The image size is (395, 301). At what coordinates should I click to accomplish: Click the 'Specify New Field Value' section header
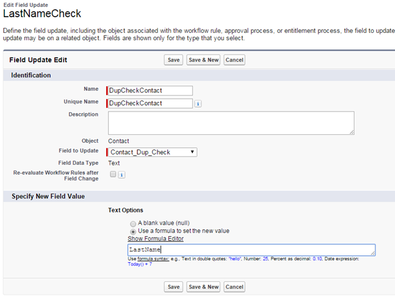(x=48, y=196)
